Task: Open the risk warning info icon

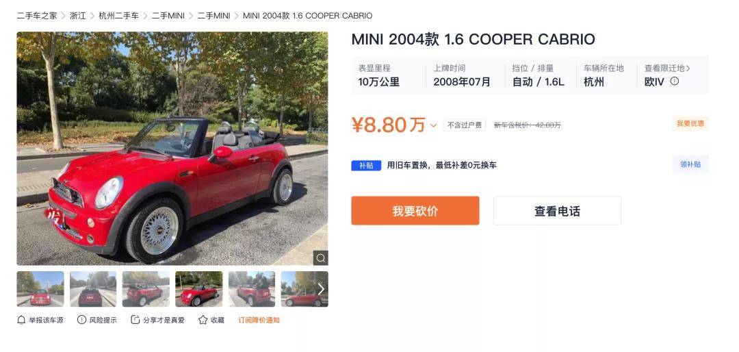Action: [x=81, y=320]
